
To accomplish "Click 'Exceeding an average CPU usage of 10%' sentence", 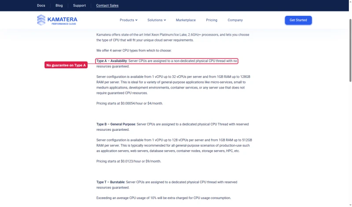I will pos(164,198).
